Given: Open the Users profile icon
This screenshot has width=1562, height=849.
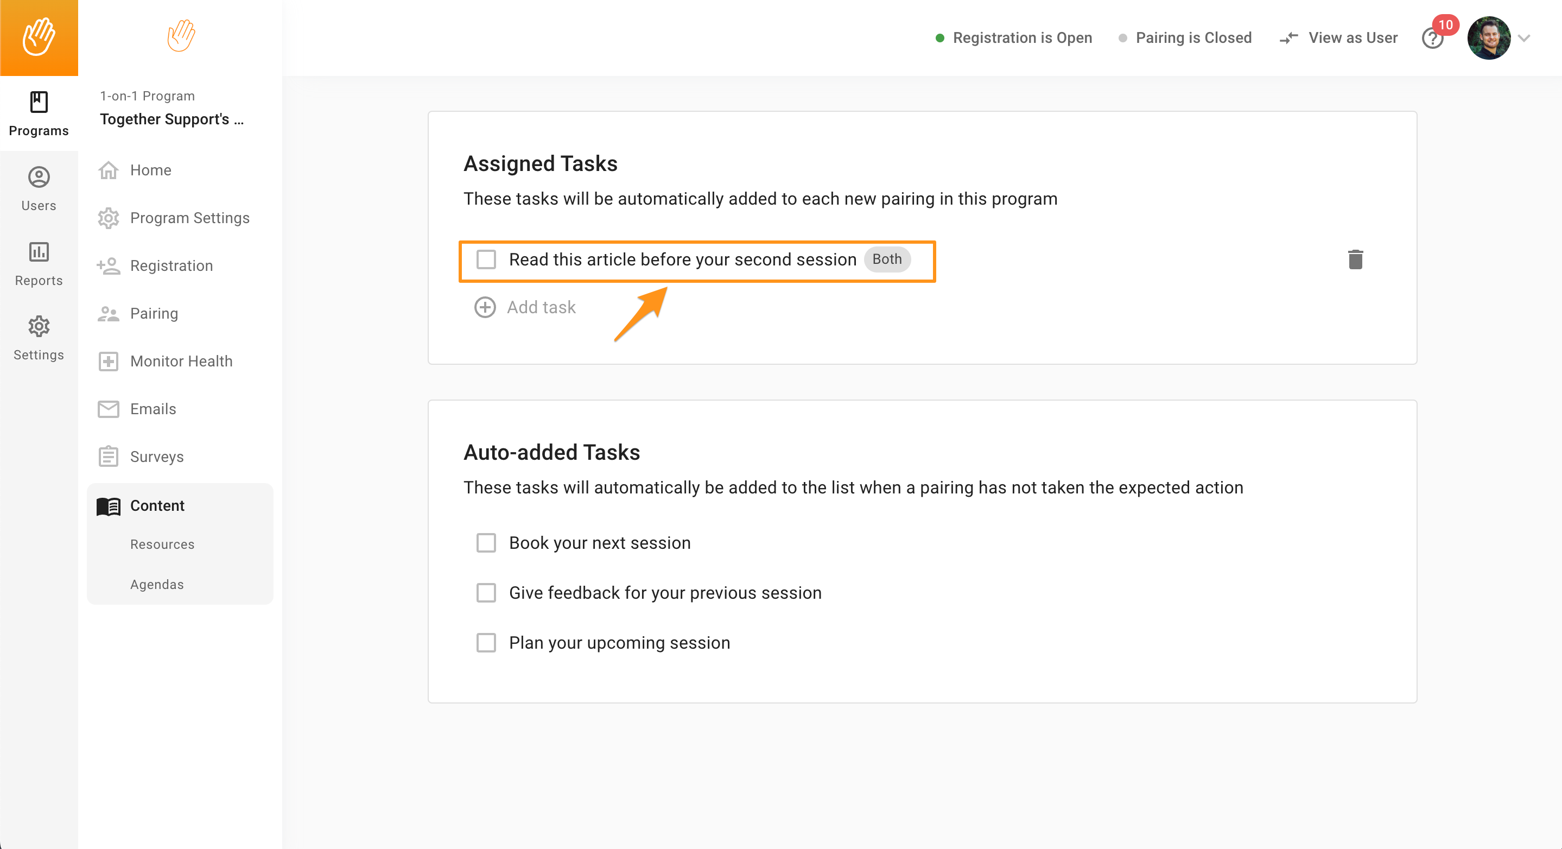Looking at the screenshot, I should pos(39,177).
